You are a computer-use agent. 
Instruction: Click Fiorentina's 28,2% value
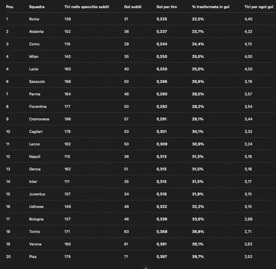[x=198, y=107]
